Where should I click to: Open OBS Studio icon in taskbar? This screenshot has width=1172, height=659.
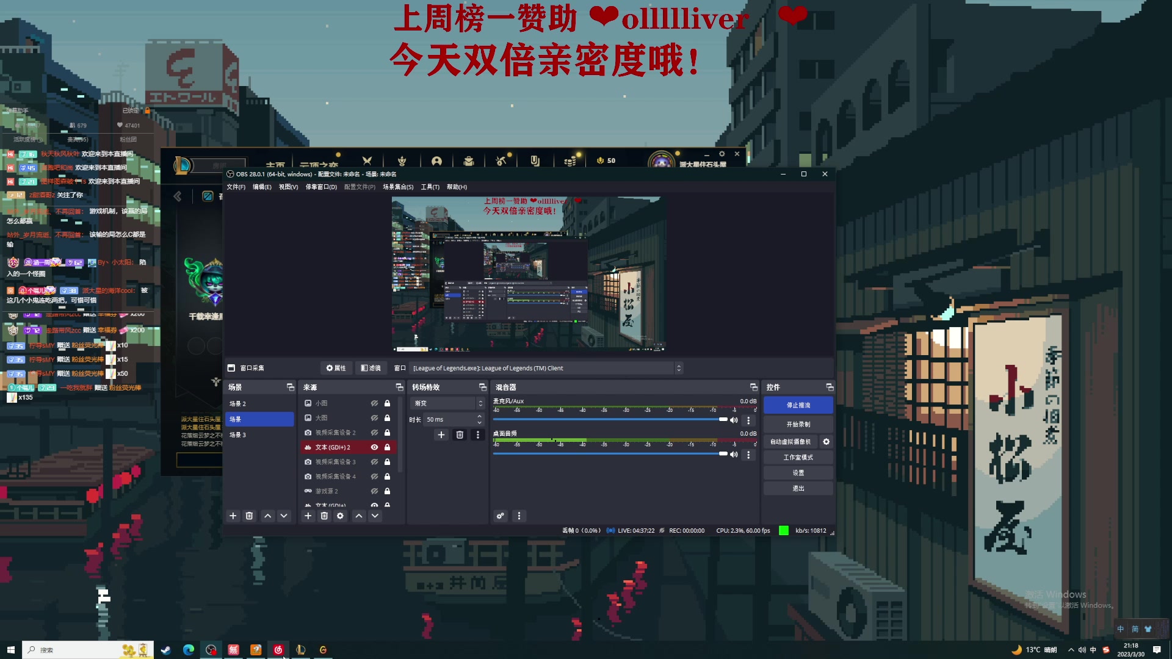coord(211,650)
